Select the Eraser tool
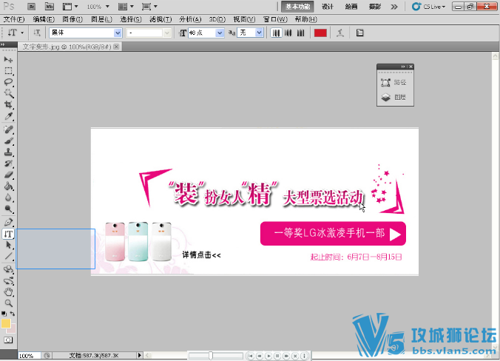 pyautogui.click(x=8, y=175)
